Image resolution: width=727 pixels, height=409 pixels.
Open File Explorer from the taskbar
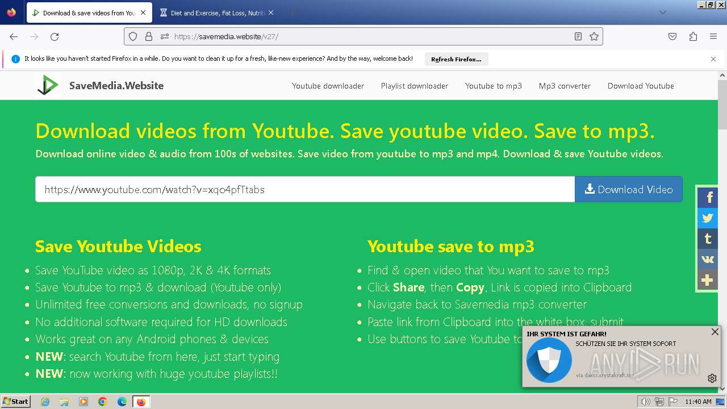(x=64, y=402)
